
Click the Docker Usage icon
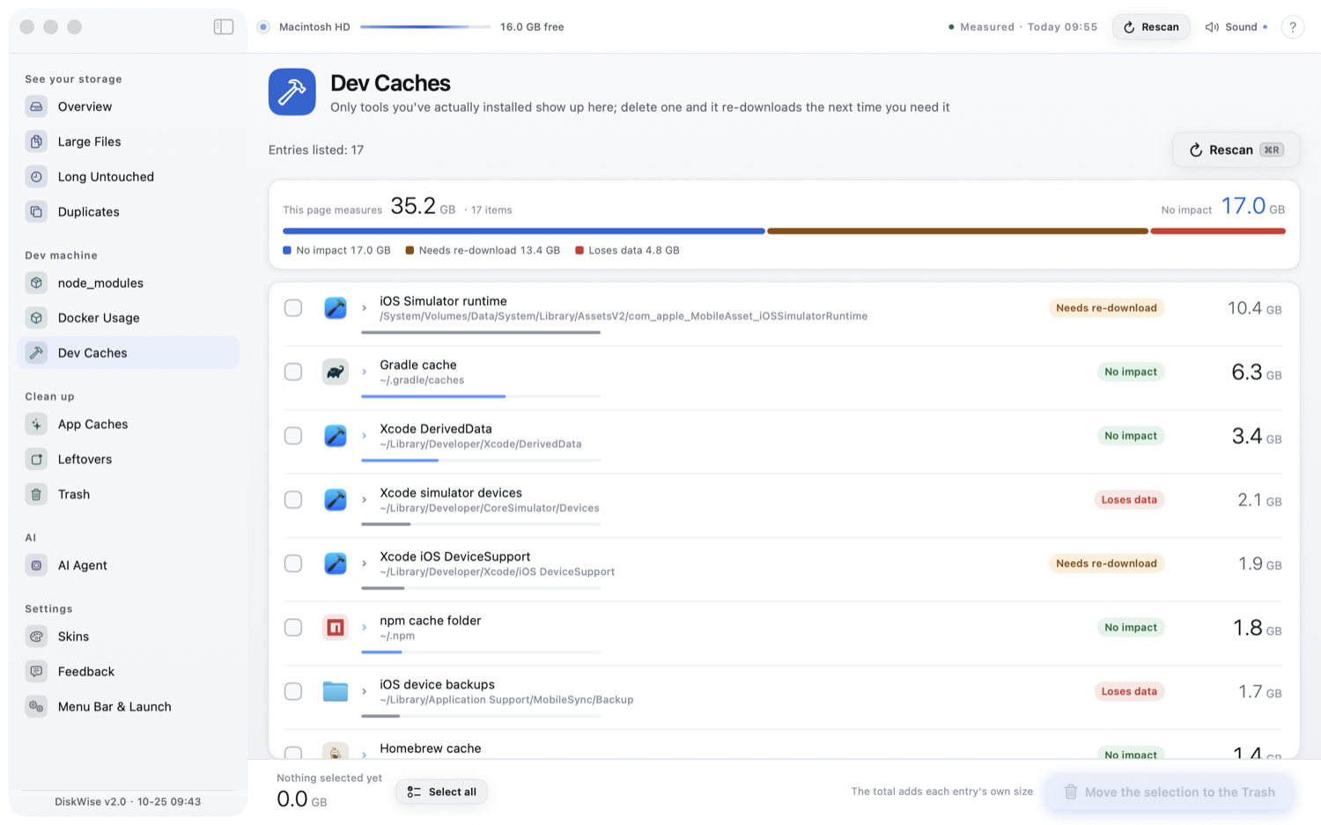[x=36, y=318]
